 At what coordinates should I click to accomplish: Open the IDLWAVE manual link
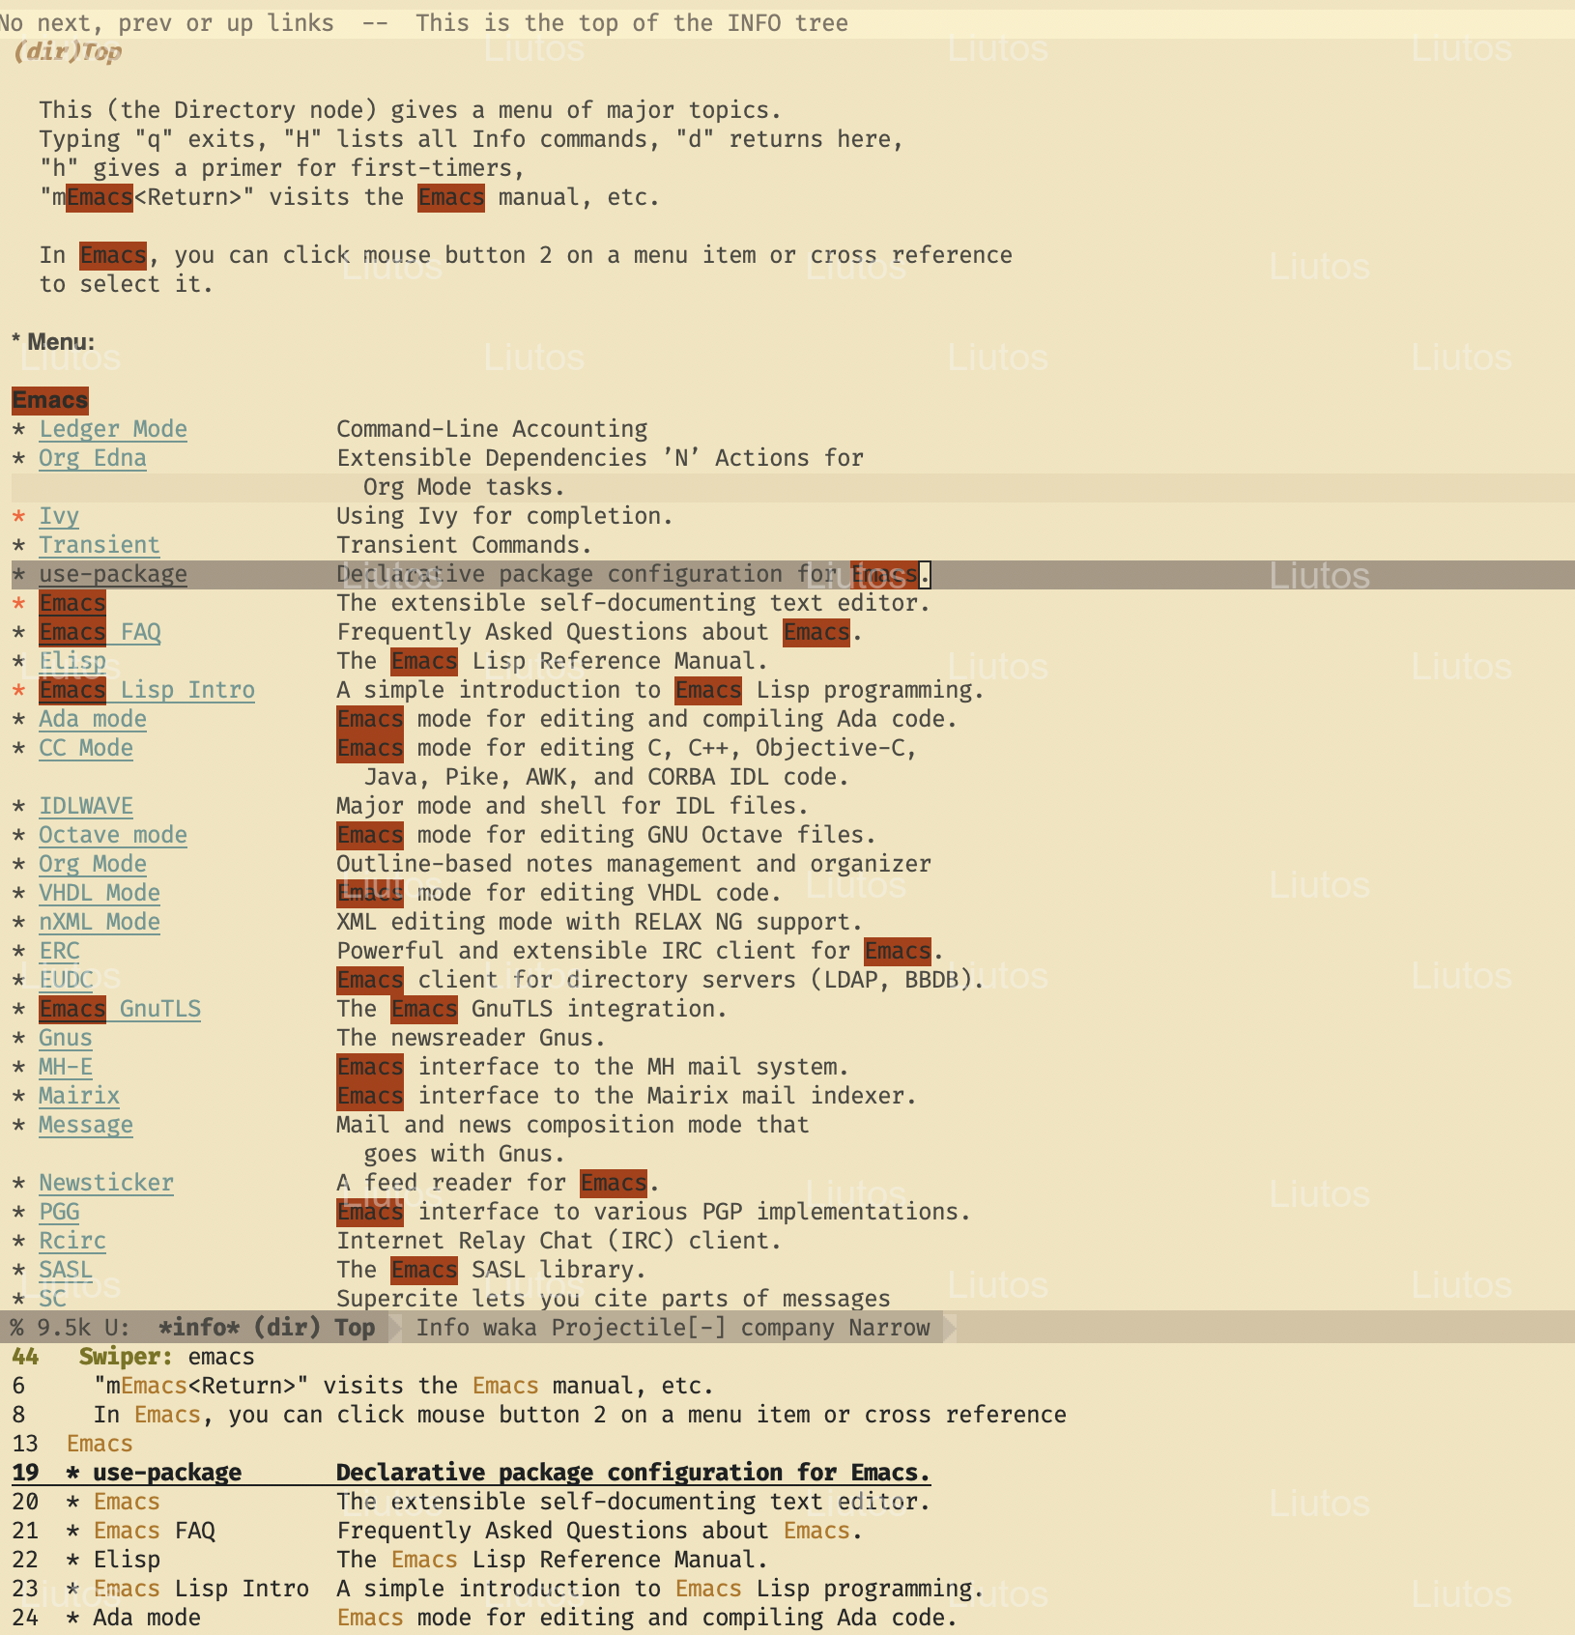[x=86, y=806]
